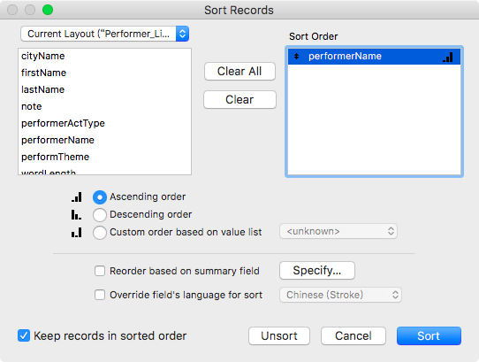This screenshot has height=362, width=479.
Task: Open the Current Layout table dropdown
Action: coord(105,34)
